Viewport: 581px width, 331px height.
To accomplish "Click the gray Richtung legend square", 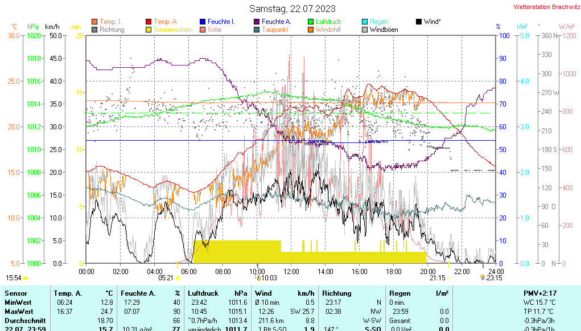I will tap(94, 30).
